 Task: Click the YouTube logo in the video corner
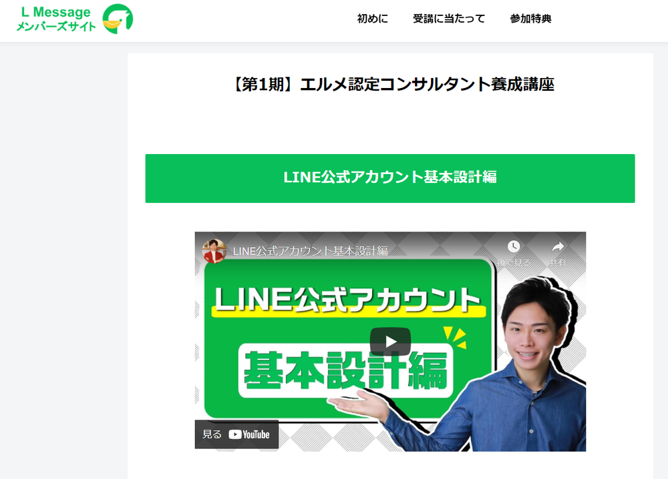tap(249, 434)
